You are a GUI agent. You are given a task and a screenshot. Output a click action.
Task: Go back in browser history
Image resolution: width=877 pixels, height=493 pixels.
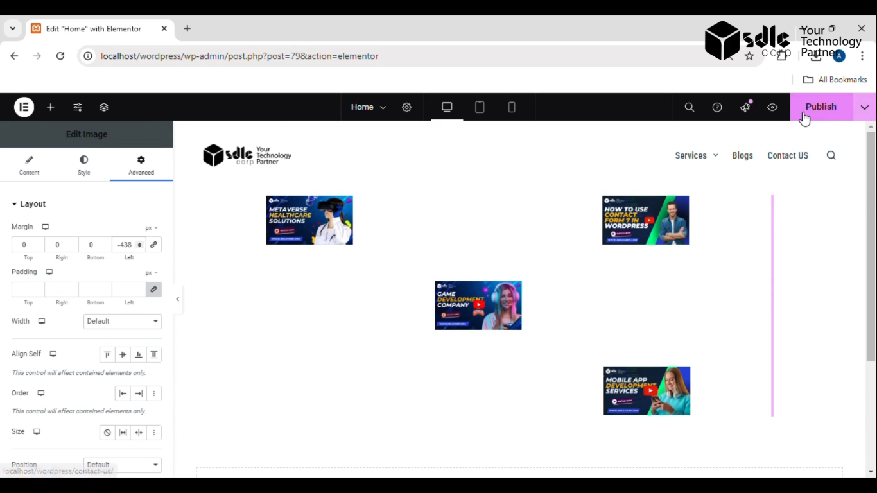14,56
